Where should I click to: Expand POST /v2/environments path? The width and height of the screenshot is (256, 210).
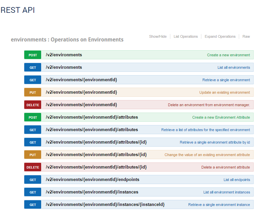(x=64, y=55)
